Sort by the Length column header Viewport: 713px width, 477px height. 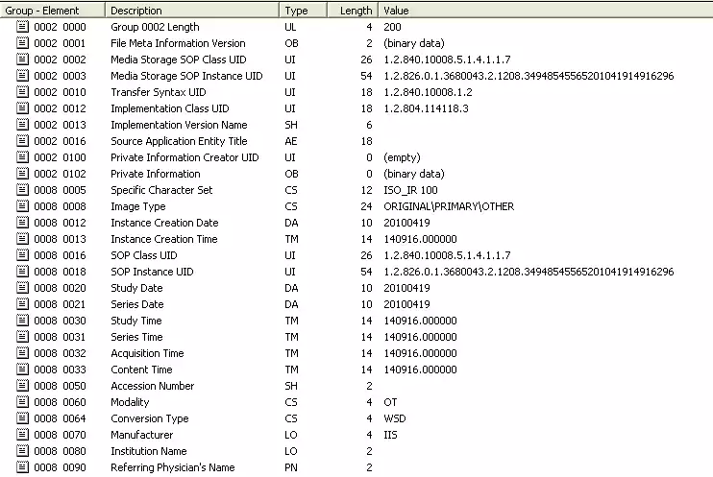(x=355, y=10)
